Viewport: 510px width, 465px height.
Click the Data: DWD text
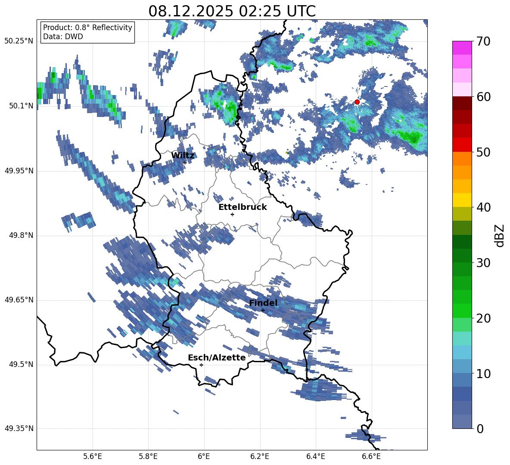click(x=63, y=37)
